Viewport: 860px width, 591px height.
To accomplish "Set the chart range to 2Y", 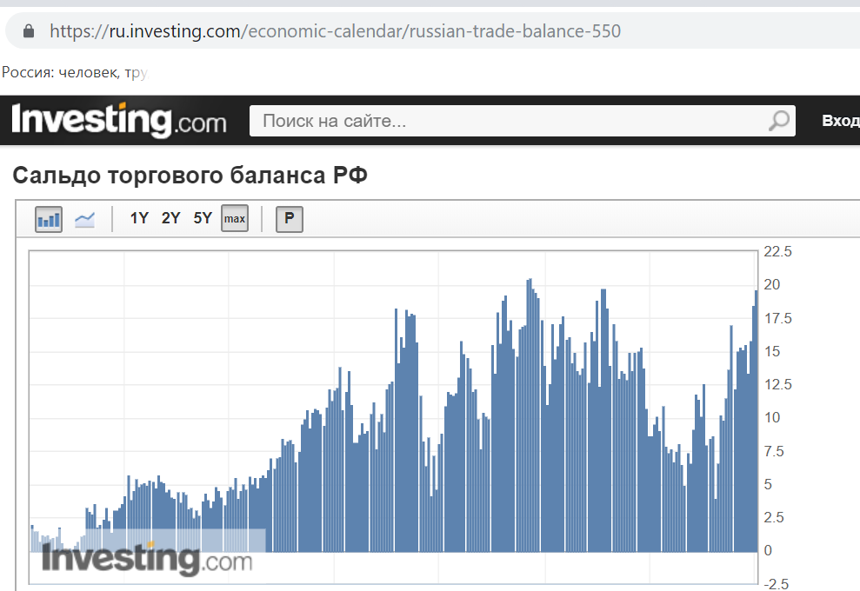I will tap(170, 219).
